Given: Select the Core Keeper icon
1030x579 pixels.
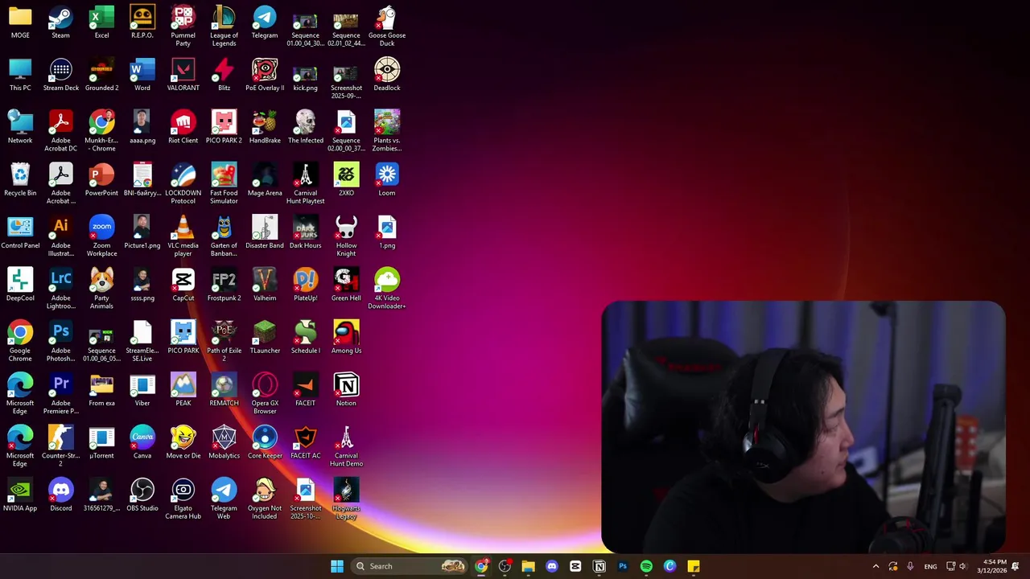Looking at the screenshot, I should 265,442.
